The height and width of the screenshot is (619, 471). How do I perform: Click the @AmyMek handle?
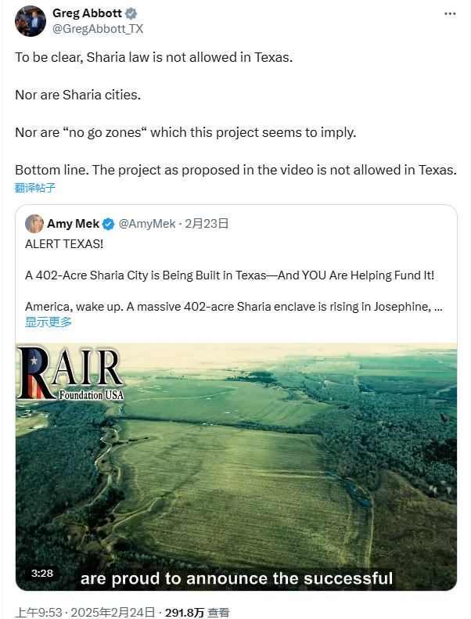point(146,224)
